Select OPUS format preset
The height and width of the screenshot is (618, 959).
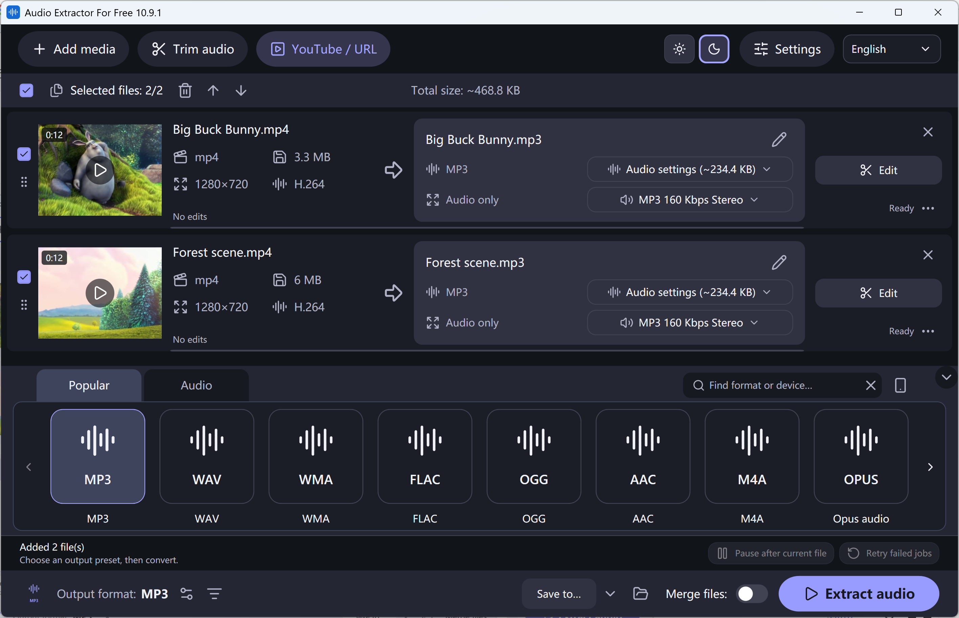(x=861, y=456)
